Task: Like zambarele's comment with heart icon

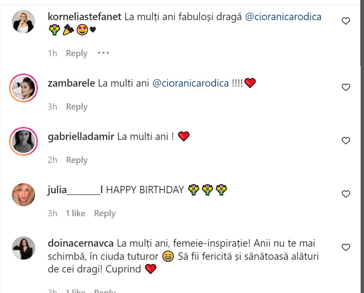Action: click(x=346, y=87)
